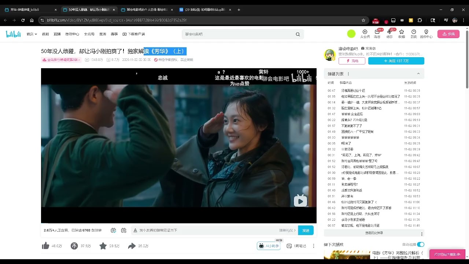Switch to the first browser tab 芳华
This screenshot has width=469, height=264.
pyautogui.click(x=30, y=10)
